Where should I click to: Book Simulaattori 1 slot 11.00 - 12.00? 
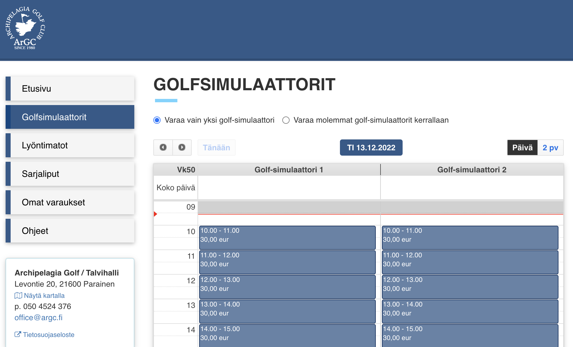287,262
